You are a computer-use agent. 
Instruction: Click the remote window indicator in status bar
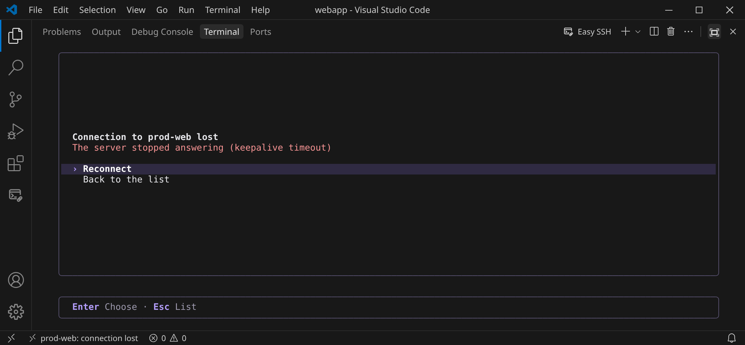[11, 338]
